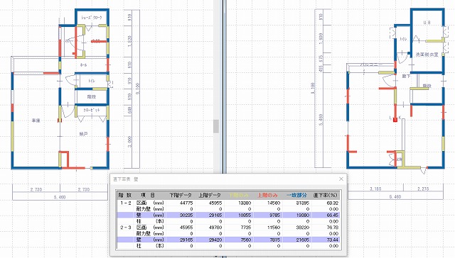The height and width of the screenshot is (258, 455).
Task: Grab the vertical scrollbar thumb between the plans
Action: click(216, 126)
